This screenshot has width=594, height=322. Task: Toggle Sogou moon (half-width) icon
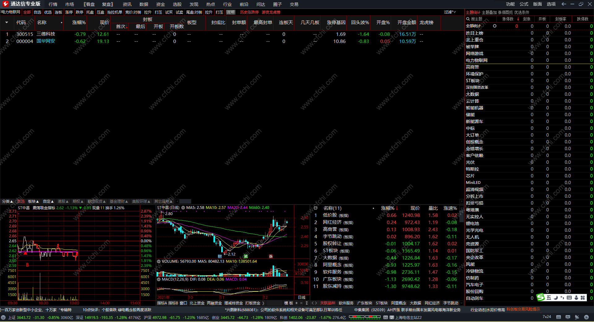coord(556,298)
